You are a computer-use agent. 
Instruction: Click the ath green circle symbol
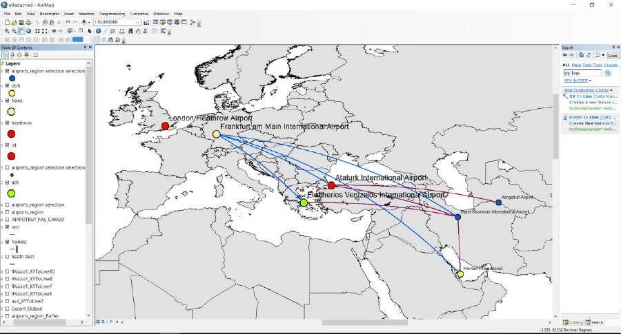(12, 194)
